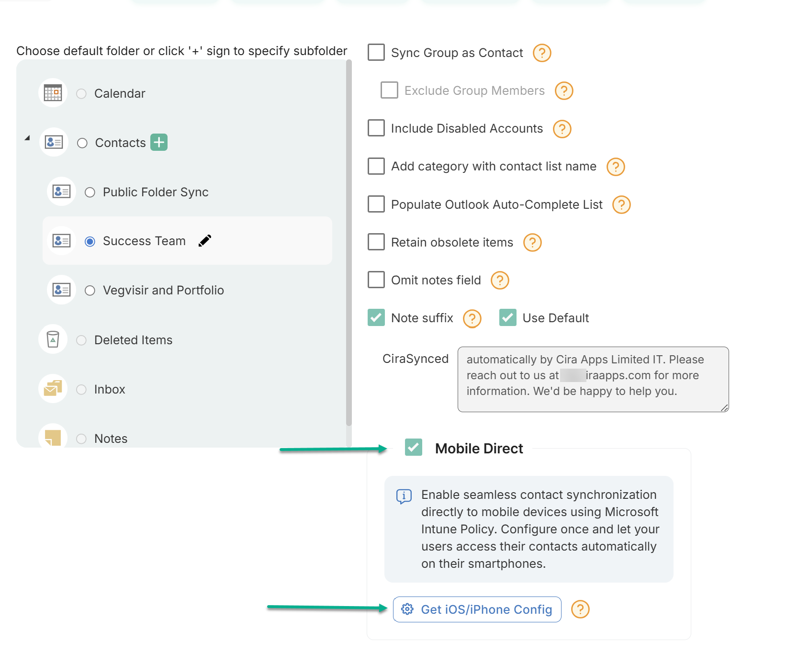Uncheck the Note suffix checkbox
Image resolution: width=787 pixels, height=653 pixels.
point(376,317)
